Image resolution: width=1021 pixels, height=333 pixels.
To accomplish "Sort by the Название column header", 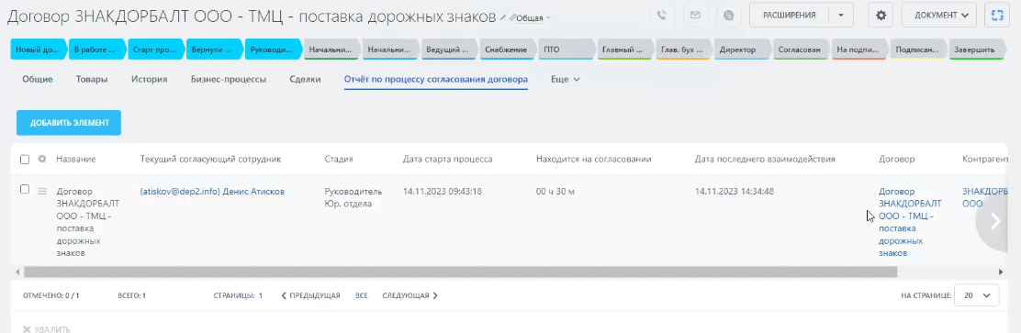I will coord(76,159).
